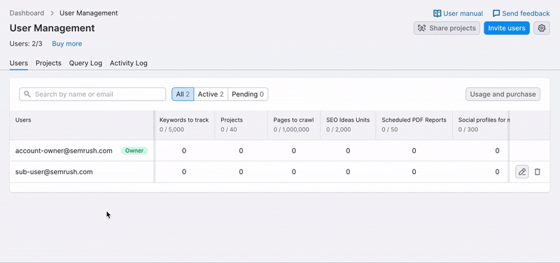Click the Invite users button
560x263 pixels.
[506, 28]
